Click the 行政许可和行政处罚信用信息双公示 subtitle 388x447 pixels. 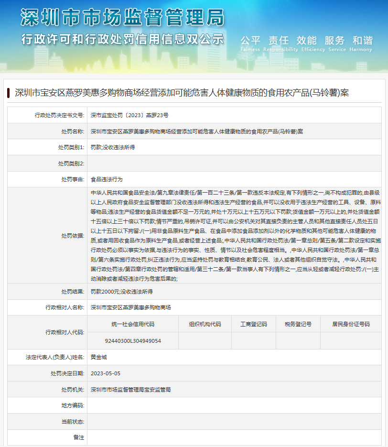122,39
